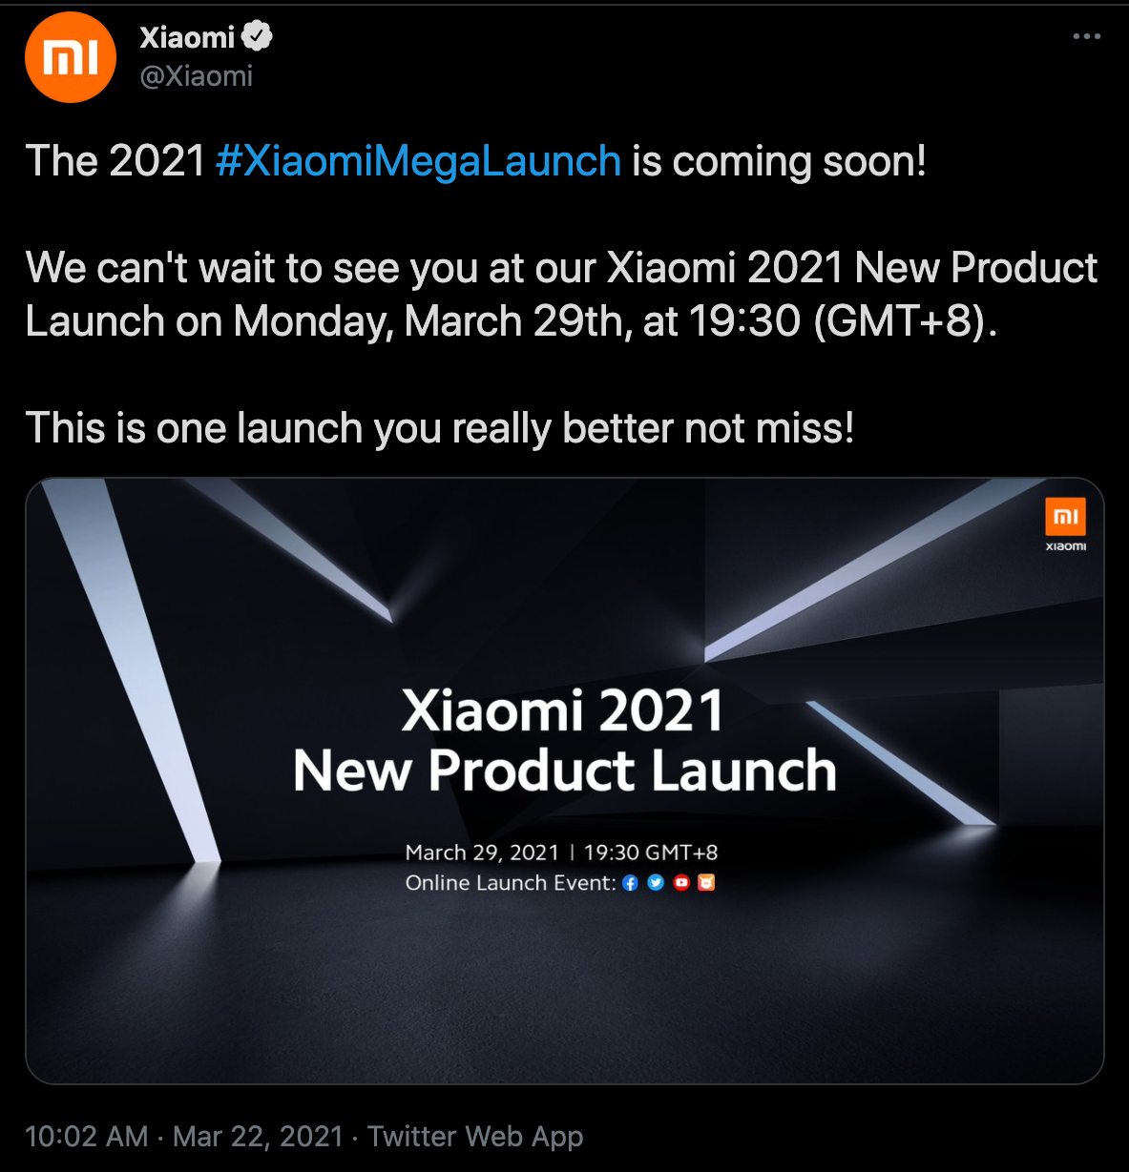
Task: Click the Twitter Web App source label
Action: 475,1136
